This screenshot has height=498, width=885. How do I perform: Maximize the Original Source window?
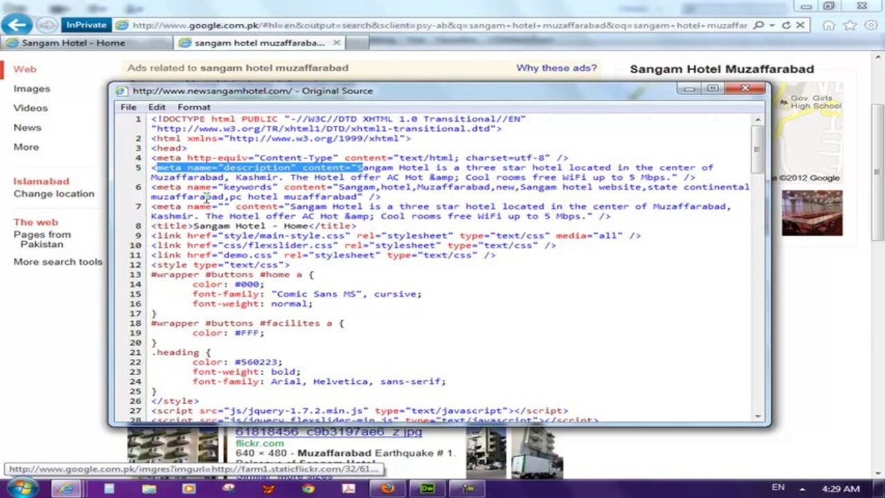pos(713,89)
